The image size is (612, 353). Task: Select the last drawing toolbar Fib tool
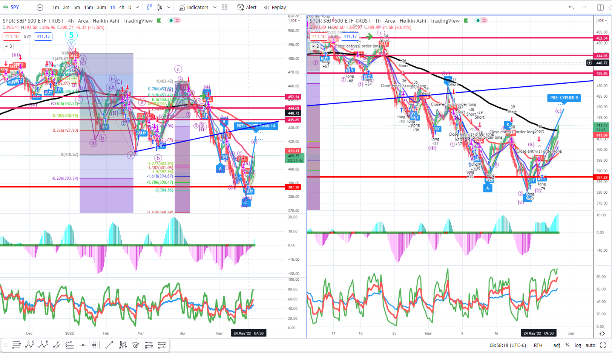coord(162,345)
